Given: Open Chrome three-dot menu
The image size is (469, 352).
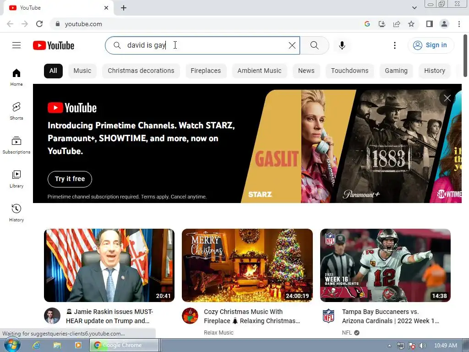Looking at the screenshot, I should pyautogui.click(x=459, y=24).
